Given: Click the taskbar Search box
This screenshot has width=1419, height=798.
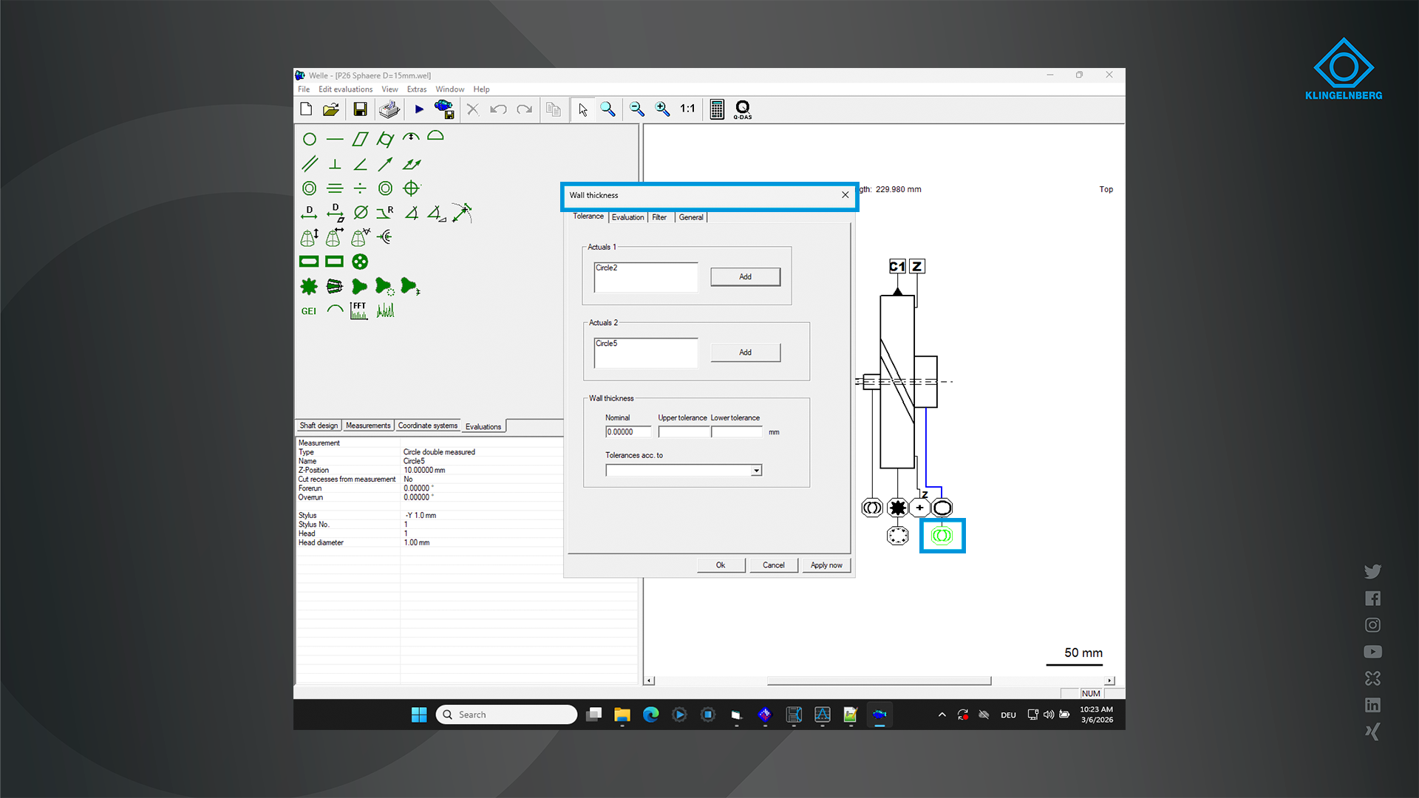Looking at the screenshot, I should [x=506, y=715].
